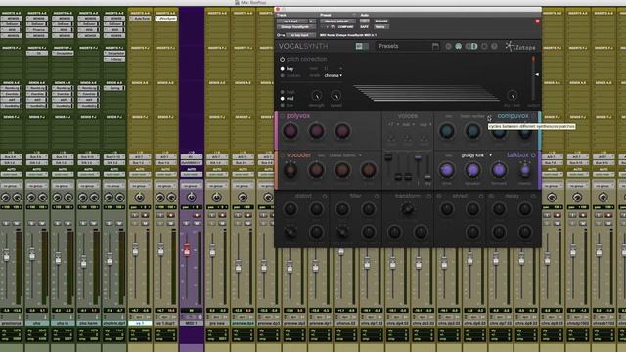626x352 pixels.
Task: Record-enable the vx 1 track
Action: coord(146,215)
